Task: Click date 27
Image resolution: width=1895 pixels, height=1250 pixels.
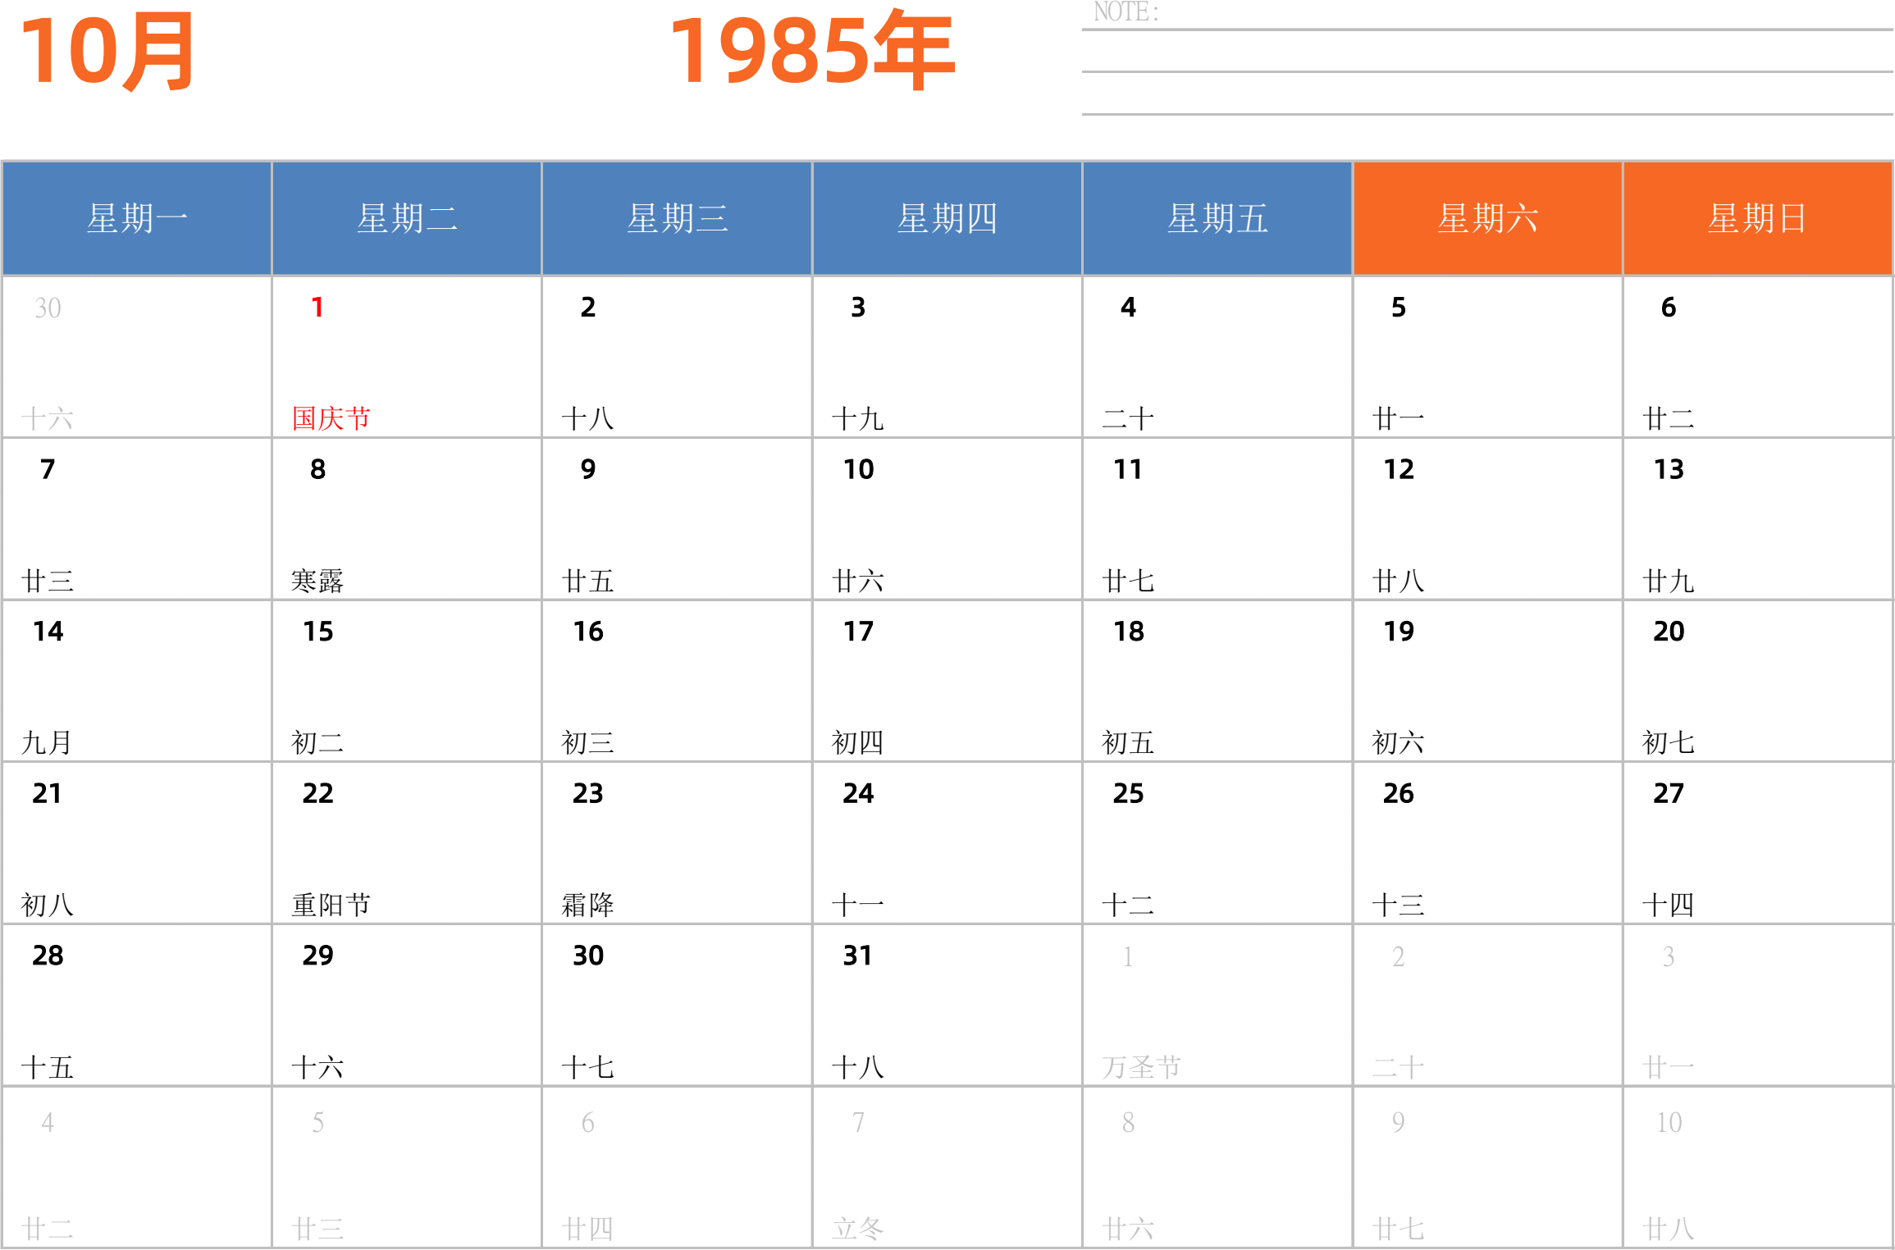Action: (1669, 793)
